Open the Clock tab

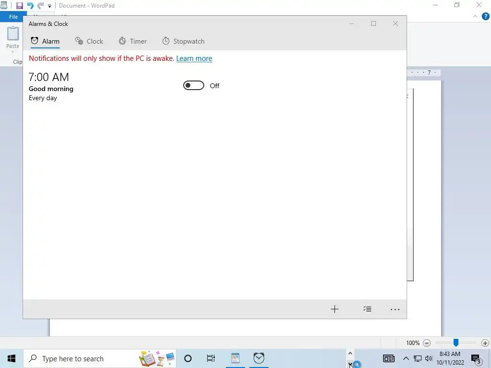click(x=89, y=41)
